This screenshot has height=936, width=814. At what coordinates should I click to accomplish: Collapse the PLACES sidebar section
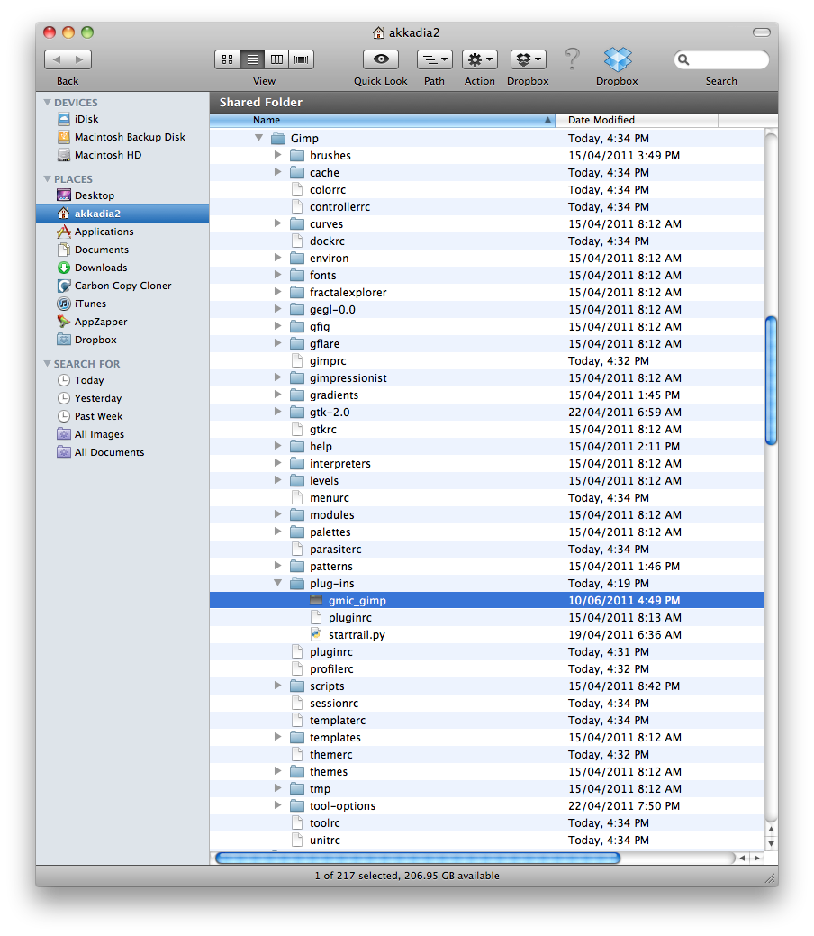pos(47,178)
